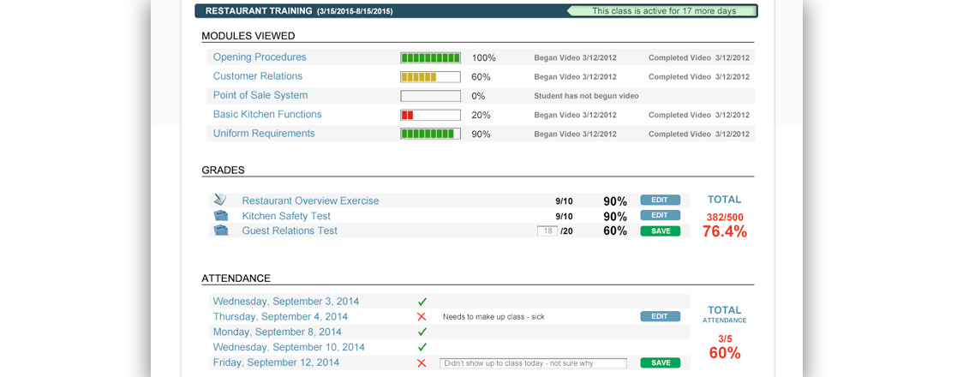Click the MODULES VIEWED heading
This screenshot has width=969, height=377.
point(248,37)
